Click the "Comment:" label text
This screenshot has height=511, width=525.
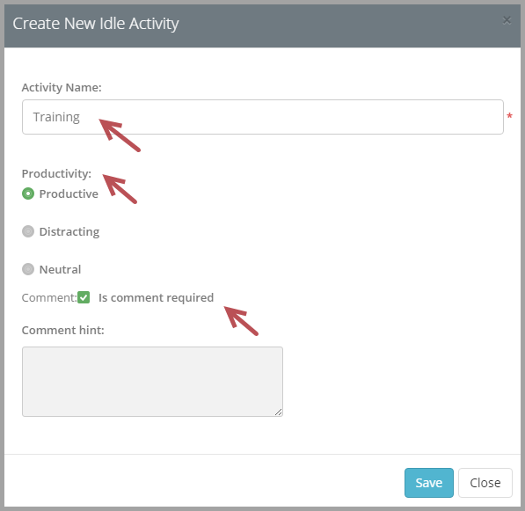tap(49, 297)
